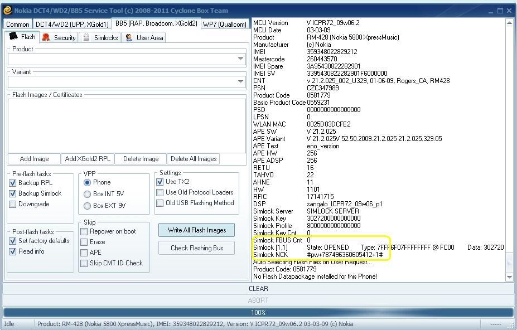
Task: Switch to DCT4/WD2 (UPP, XGold1) tab
Action: pyautogui.click(x=72, y=24)
